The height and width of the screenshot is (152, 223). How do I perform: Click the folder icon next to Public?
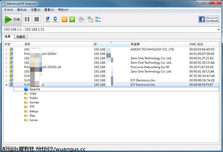click(26, 98)
